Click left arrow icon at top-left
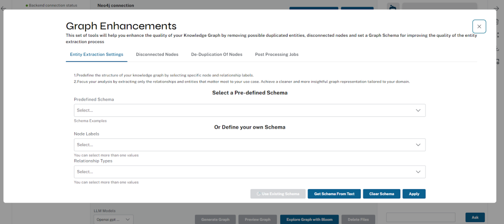The image size is (504, 224). (x=4, y=9)
